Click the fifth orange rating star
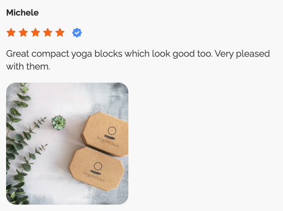 [60, 32]
